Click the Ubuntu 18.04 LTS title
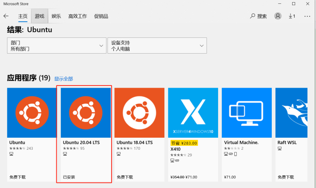The width and height of the screenshot is (316, 188). [135, 142]
